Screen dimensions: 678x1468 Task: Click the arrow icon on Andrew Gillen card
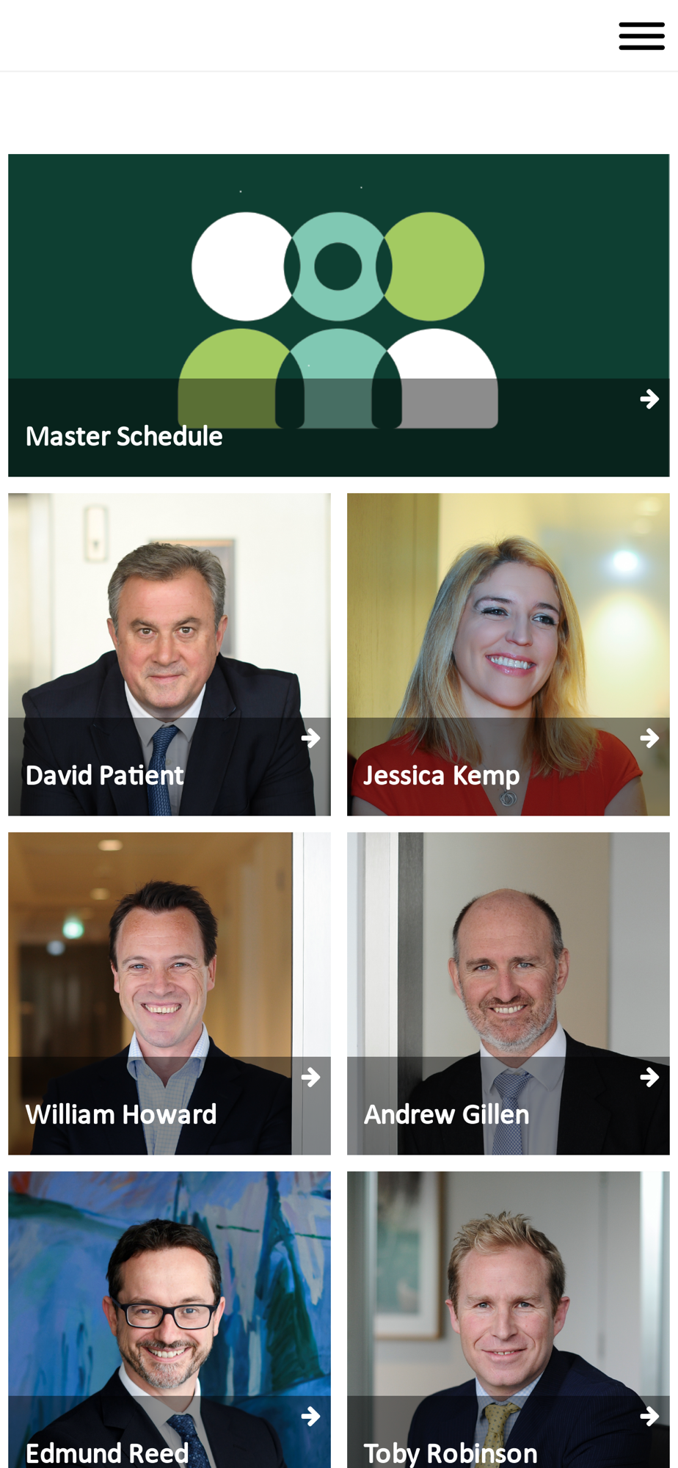pos(649,1078)
